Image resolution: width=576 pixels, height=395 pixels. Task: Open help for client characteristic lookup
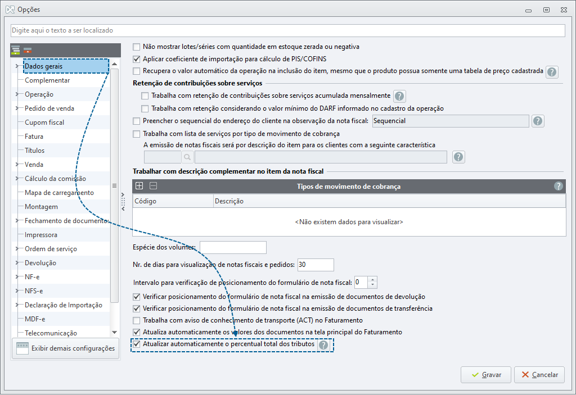[458, 157]
